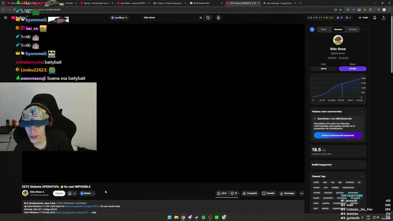
Task: Open a new browser tab
Action: pos(300,3)
